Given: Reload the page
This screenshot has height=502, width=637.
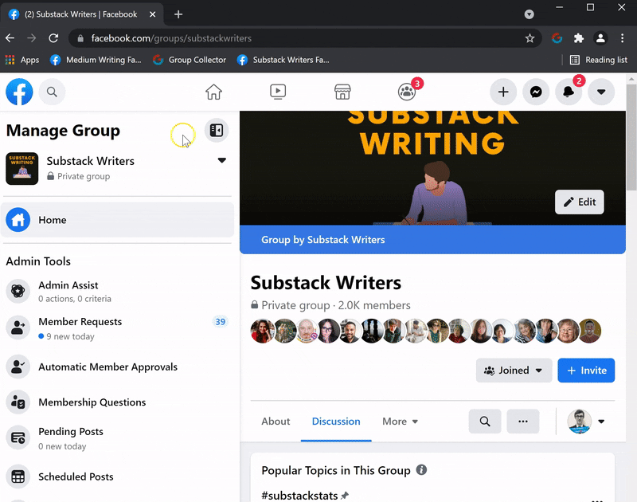Looking at the screenshot, I should point(53,38).
